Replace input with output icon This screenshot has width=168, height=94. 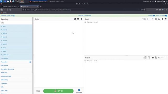[x=159, y=57]
